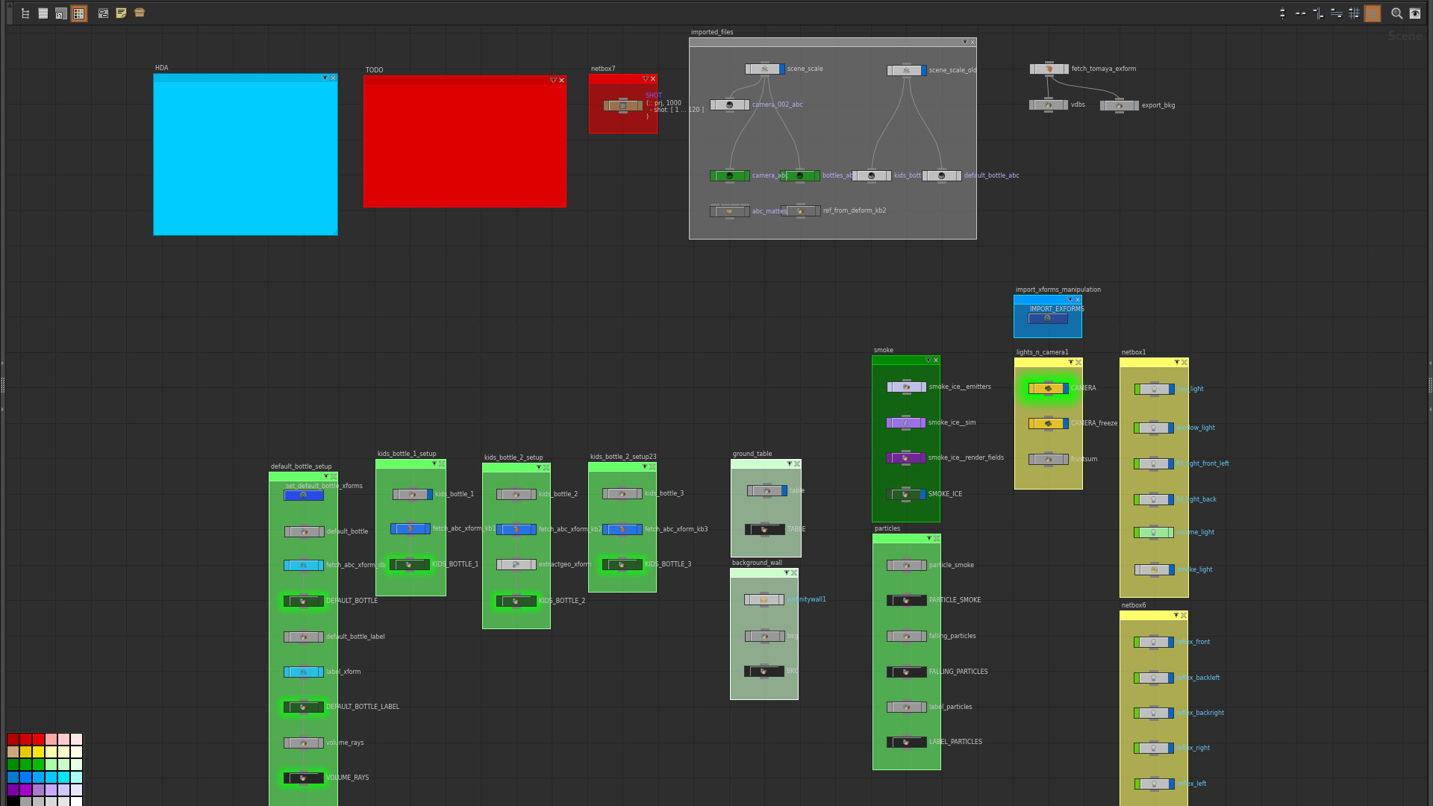This screenshot has height=806, width=1433.
Task: Collapse the TODO network box
Action: [x=553, y=81]
